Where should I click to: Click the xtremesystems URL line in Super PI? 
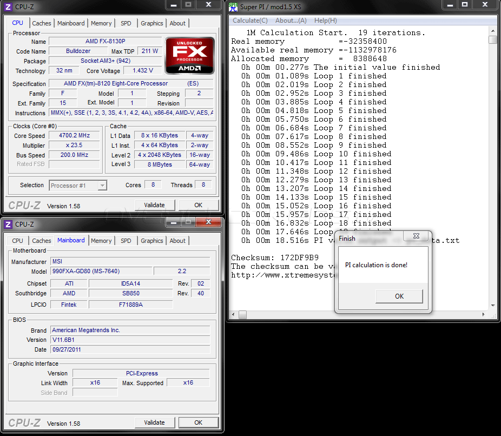282,275
